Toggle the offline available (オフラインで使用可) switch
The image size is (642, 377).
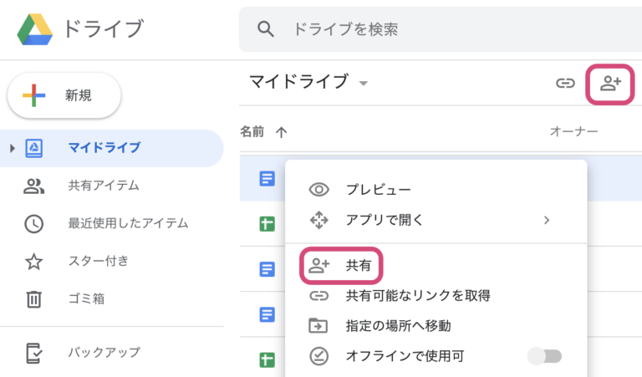point(544,356)
